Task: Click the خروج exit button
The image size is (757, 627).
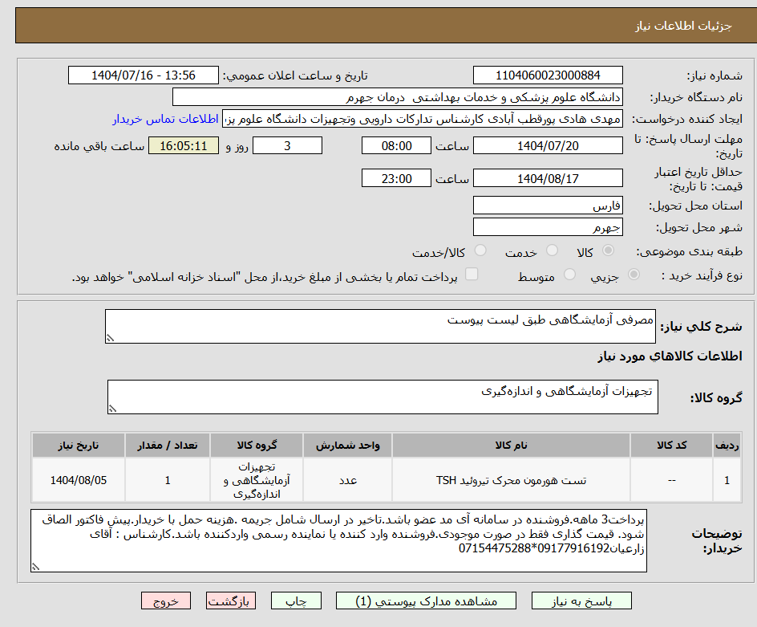Action: tap(166, 601)
